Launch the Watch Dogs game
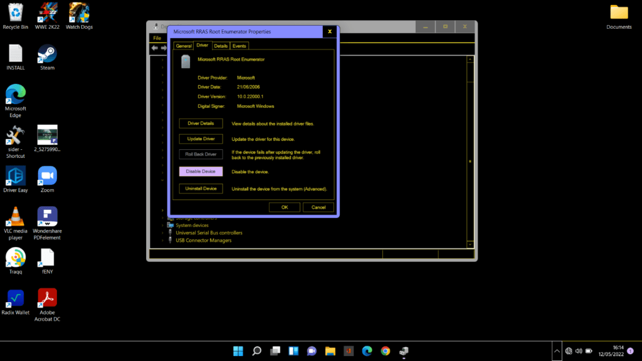The width and height of the screenshot is (642, 361). pos(78,14)
